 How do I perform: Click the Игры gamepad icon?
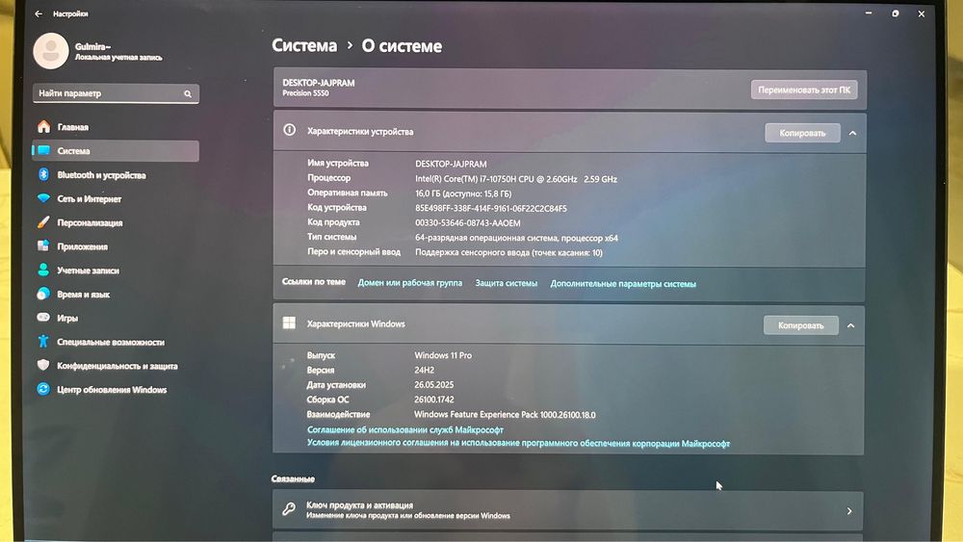click(x=43, y=318)
